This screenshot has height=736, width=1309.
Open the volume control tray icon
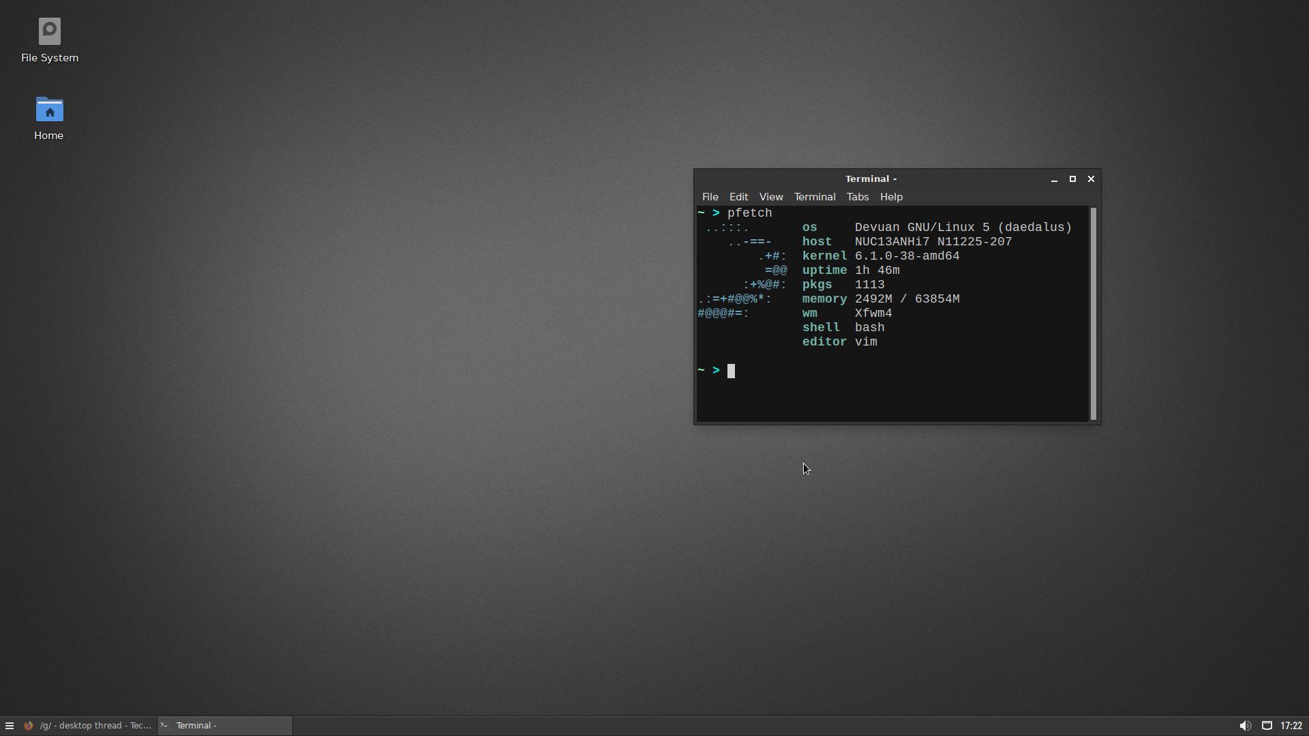1245,726
